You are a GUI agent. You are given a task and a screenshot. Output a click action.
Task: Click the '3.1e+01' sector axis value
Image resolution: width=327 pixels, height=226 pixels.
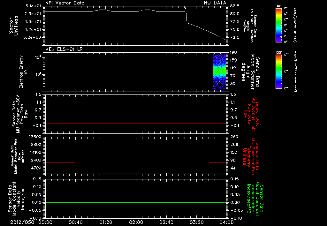point(33,6)
